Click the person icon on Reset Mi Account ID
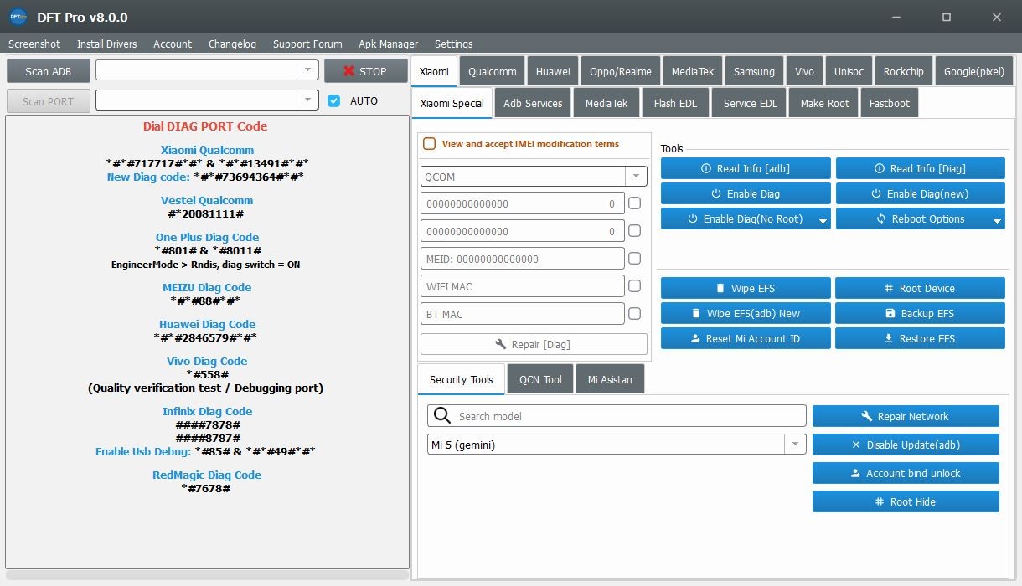 pyautogui.click(x=695, y=338)
